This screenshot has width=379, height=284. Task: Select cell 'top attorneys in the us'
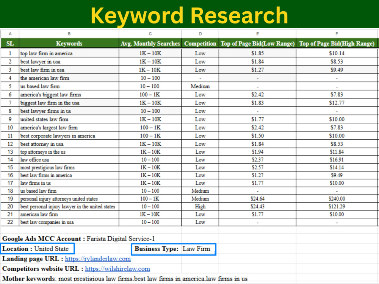tap(69, 152)
